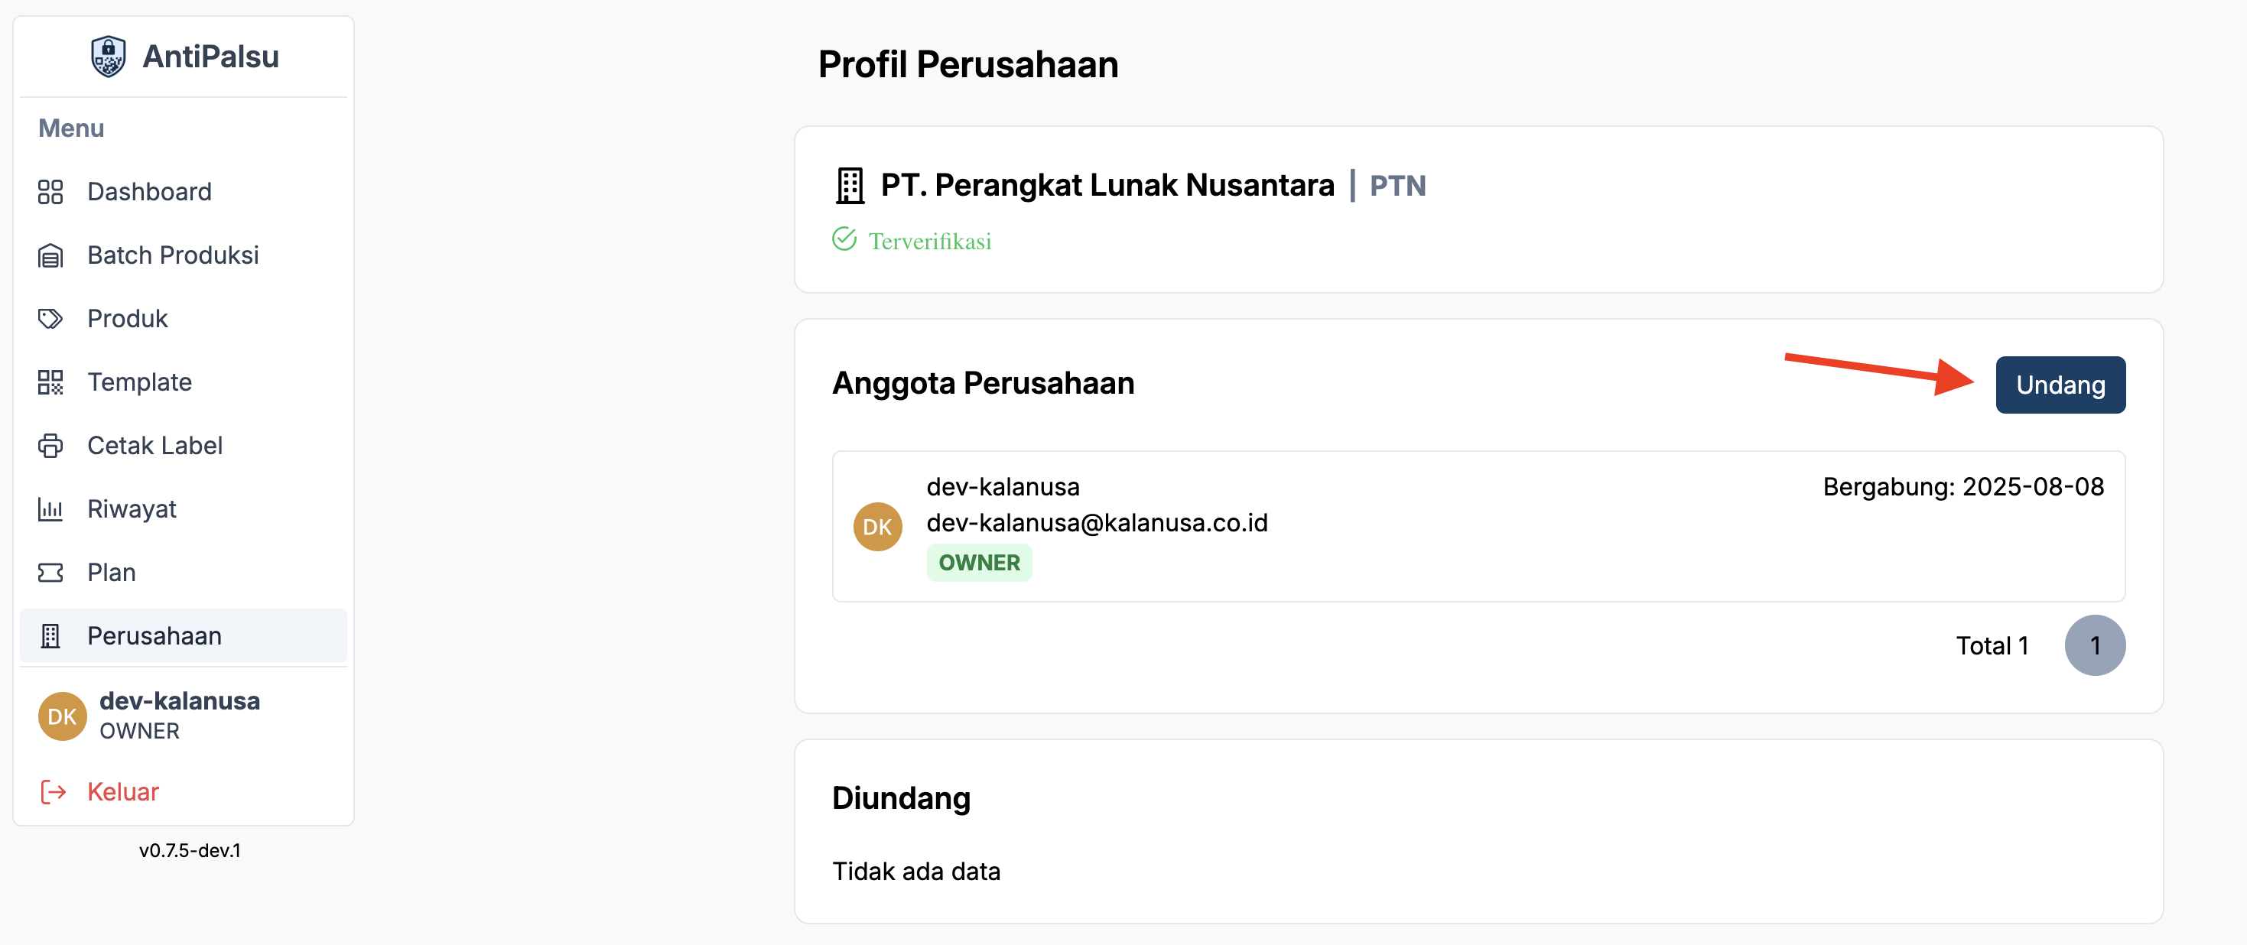Click the Plan ticket icon
The height and width of the screenshot is (945, 2247).
50,573
